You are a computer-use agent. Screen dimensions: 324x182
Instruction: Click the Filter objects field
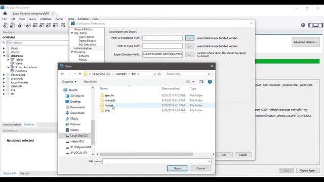[x=37, y=42]
